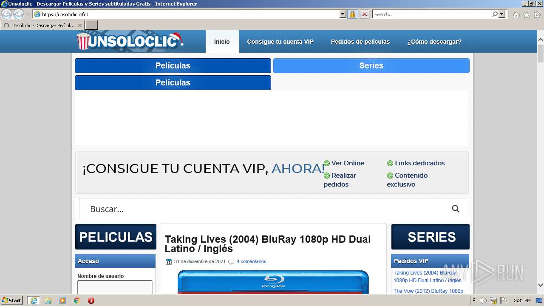The height and width of the screenshot is (306, 544).
Task: Open the recent pages dropdown arrow
Action: tap(28, 14)
